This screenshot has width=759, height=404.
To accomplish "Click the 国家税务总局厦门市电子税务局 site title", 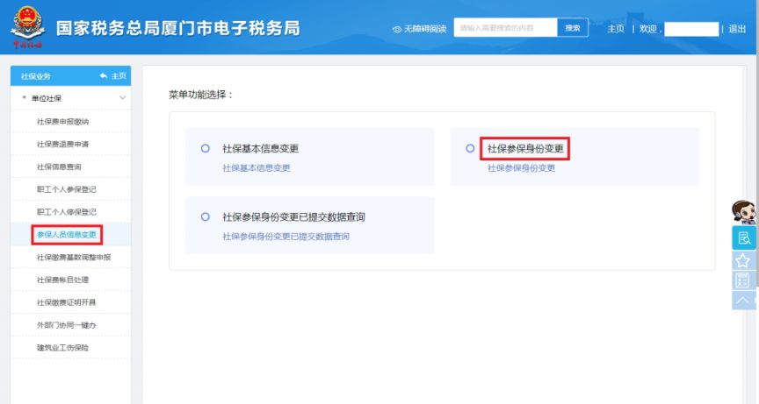I will click(177, 28).
